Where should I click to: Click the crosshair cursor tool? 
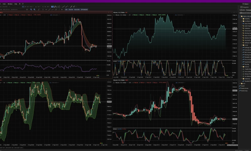click(27, 10)
